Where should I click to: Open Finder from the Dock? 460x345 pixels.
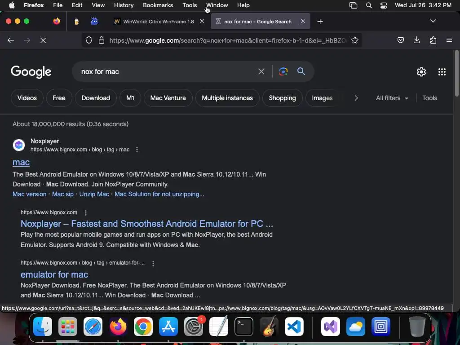[x=43, y=327]
